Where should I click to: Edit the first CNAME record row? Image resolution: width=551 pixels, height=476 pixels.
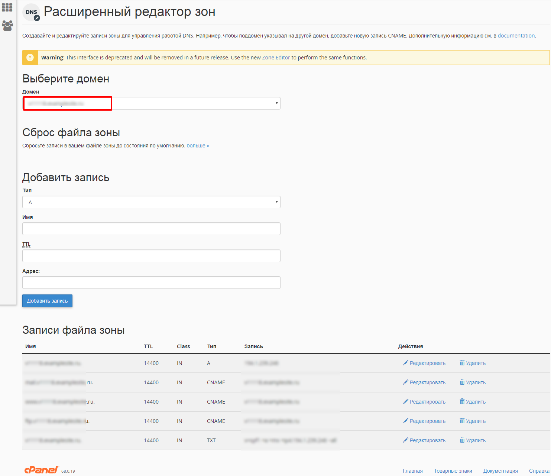pos(424,382)
